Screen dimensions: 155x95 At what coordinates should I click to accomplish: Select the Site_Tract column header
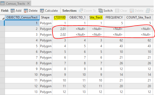(96, 17)
